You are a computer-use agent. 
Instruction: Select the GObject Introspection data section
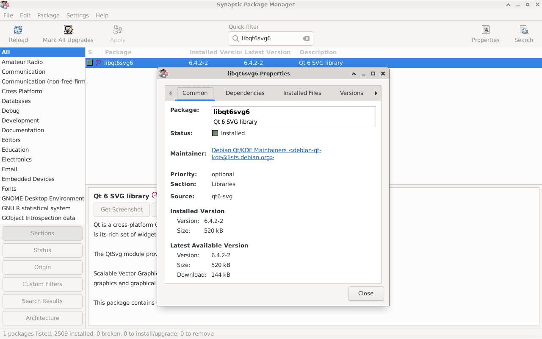42,218
